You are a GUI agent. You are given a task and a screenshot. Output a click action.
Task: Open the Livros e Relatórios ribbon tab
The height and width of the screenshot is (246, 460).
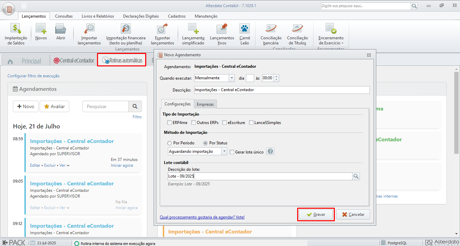tap(98, 16)
